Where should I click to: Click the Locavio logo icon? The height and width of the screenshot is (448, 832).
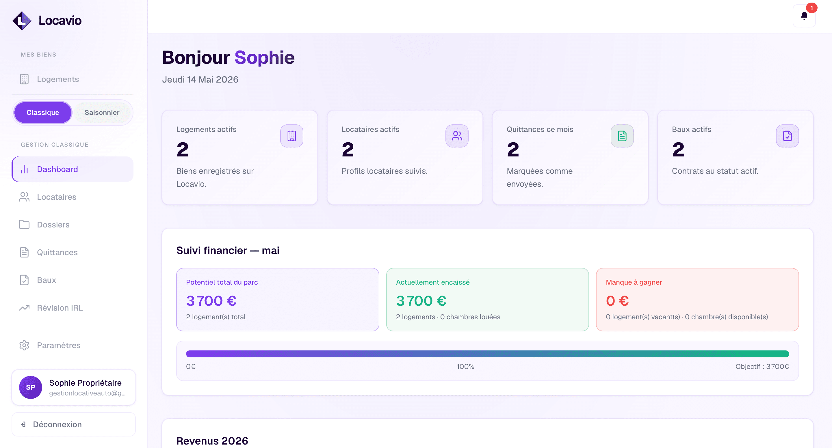[22, 21]
